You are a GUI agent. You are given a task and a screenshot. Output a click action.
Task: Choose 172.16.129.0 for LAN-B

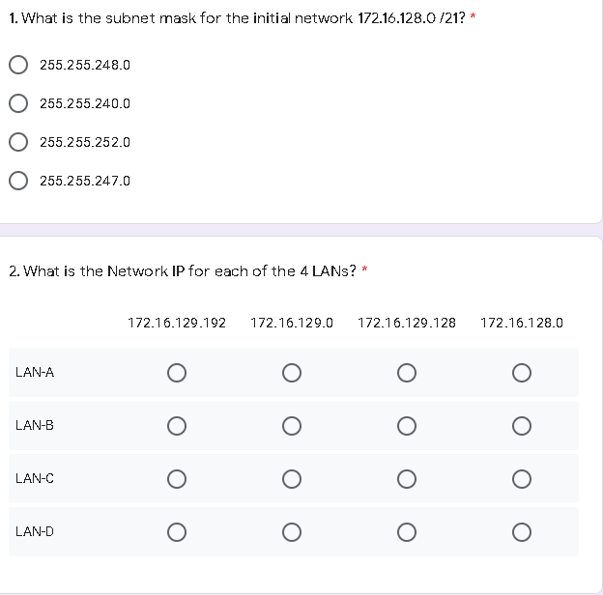tap(291, 425)
